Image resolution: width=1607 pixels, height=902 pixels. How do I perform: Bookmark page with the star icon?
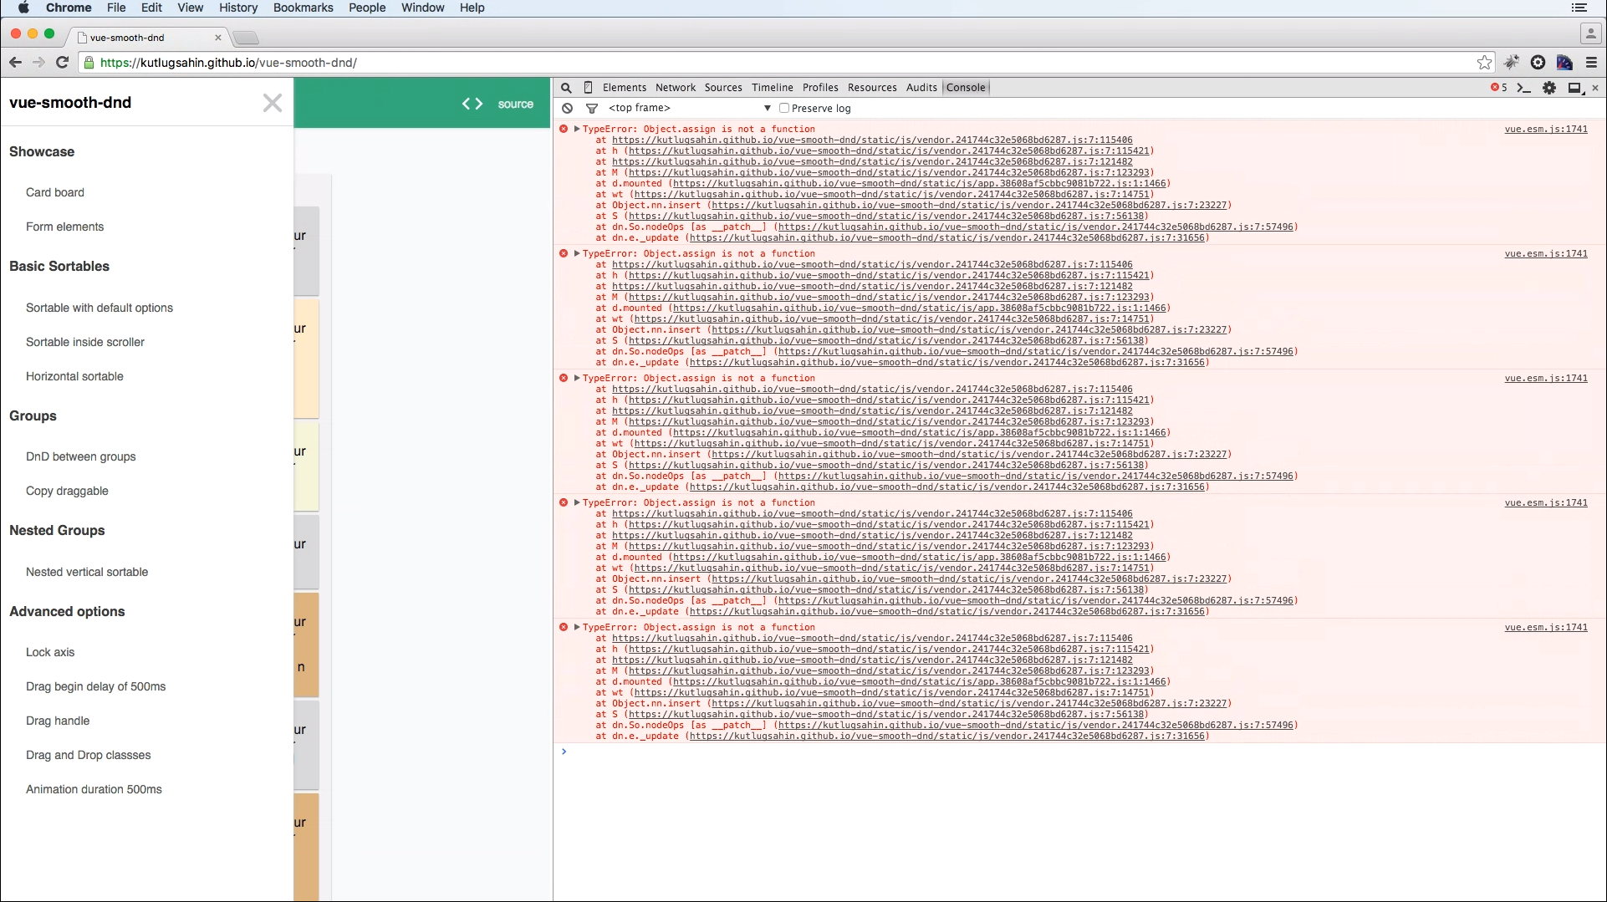point(1484,63)
